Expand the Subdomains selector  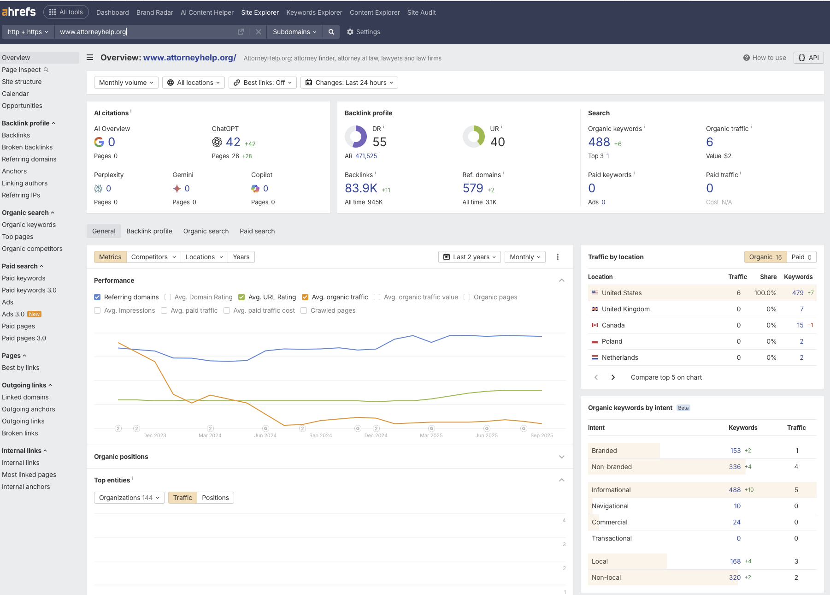[x=294, y=32]
